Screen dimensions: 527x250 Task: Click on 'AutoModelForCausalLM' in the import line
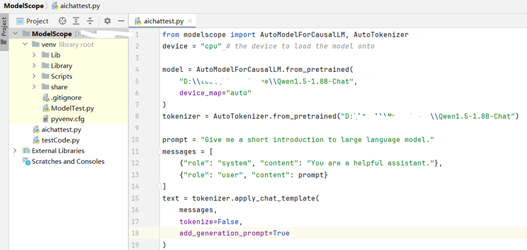pyautogui.click(x=304, y=34)
